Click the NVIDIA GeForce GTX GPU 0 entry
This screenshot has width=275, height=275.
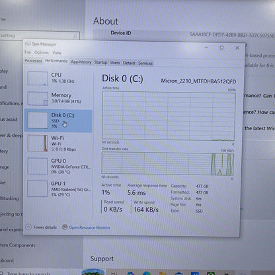pyautogui.click(x=71, y=166)
